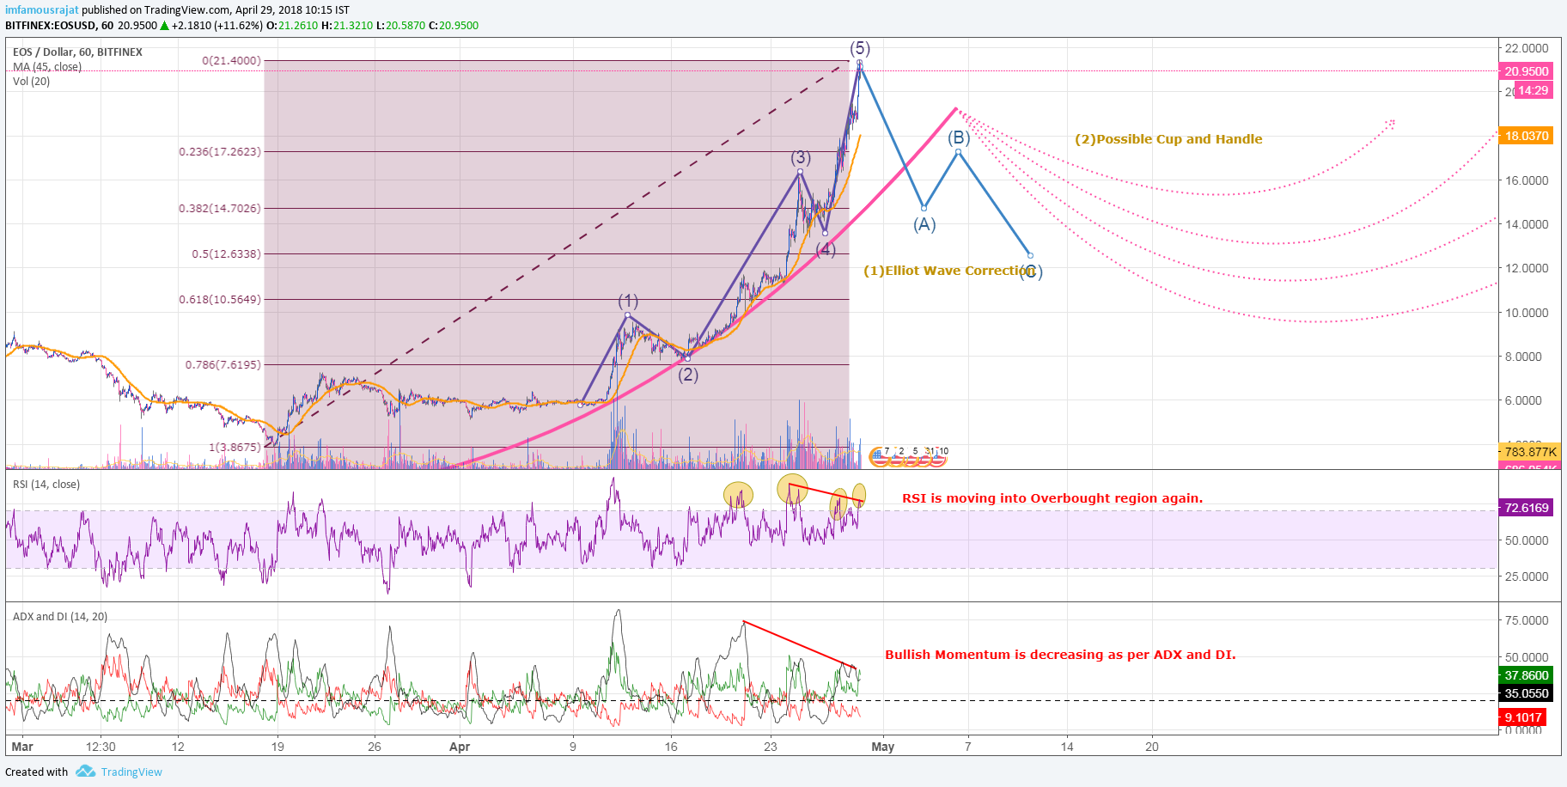Click the 25.0000 RSI scale label

(1527, 577)
